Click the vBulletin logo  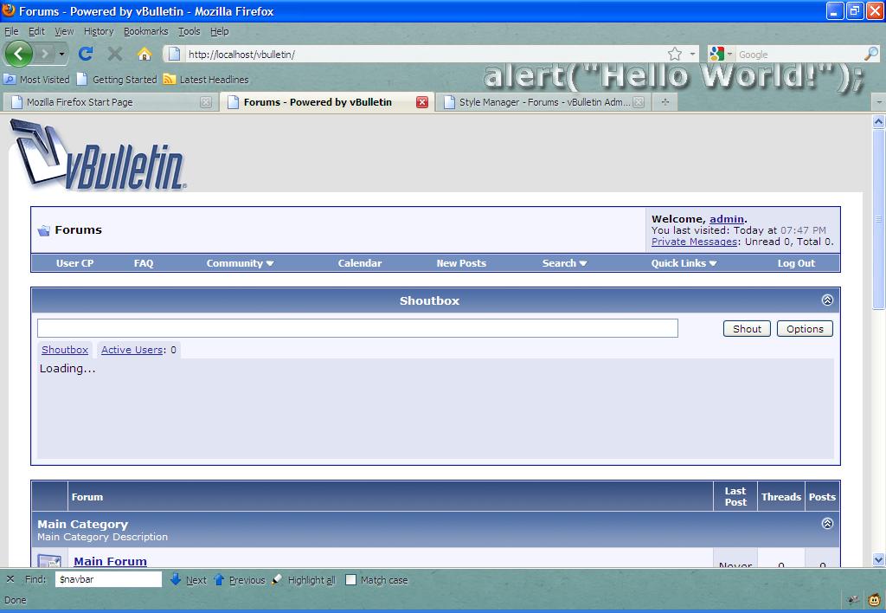(99, 154)
